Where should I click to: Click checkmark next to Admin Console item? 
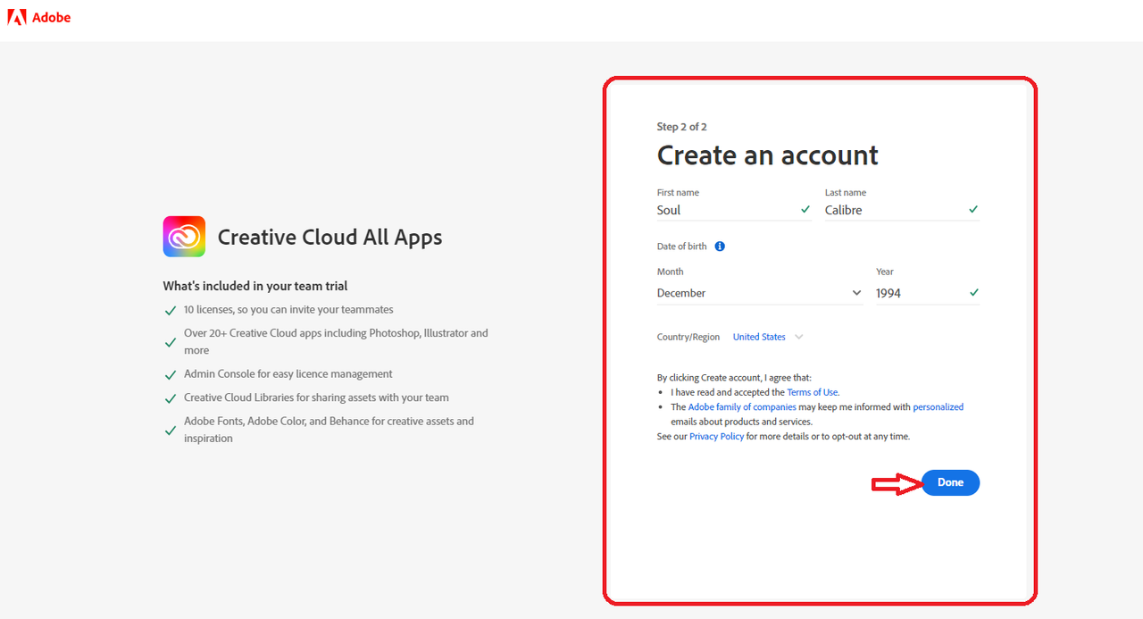(x=170, y=375)
